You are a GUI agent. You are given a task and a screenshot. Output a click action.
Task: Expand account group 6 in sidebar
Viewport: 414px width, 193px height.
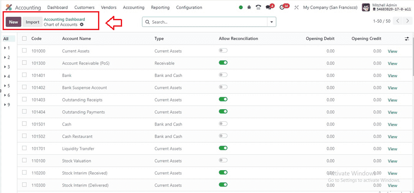click(5, 95)
